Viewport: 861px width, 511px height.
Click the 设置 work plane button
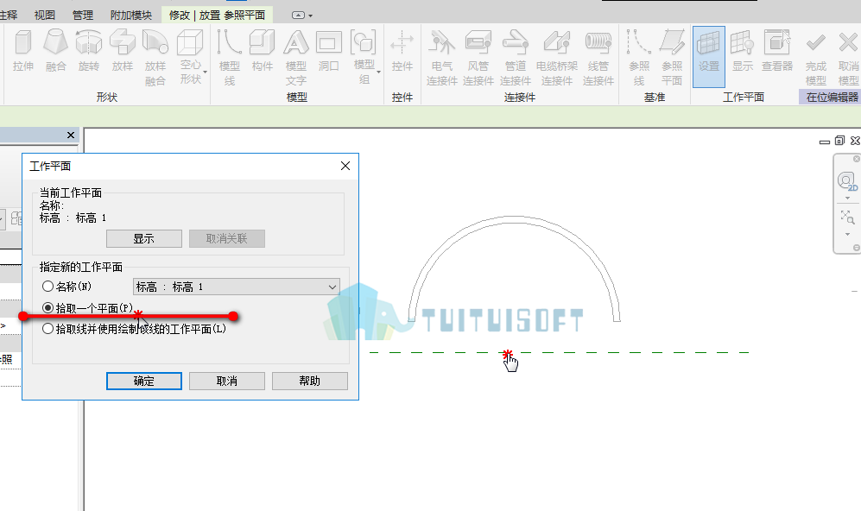tap(709, 56)
